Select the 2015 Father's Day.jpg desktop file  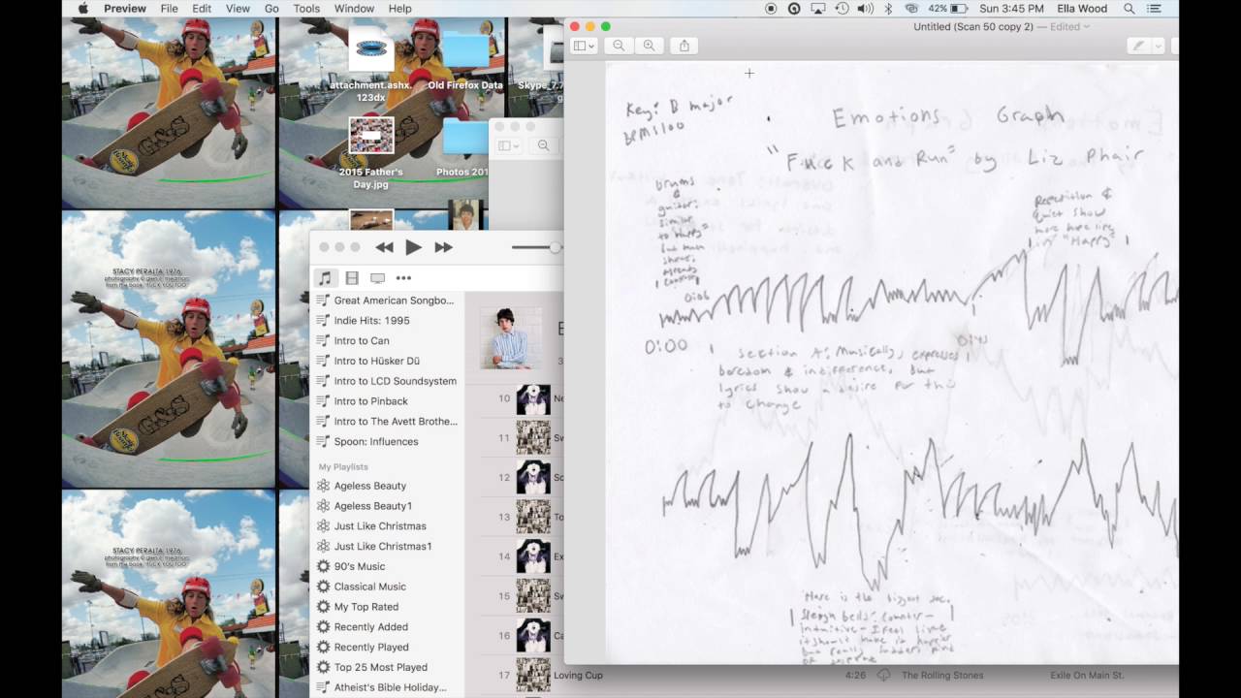[371, 153]
